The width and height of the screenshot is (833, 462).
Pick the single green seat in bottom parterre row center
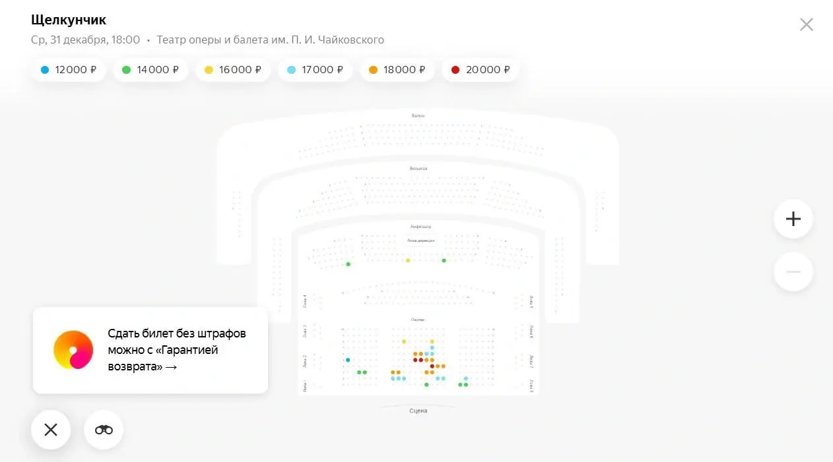point(426,384)
